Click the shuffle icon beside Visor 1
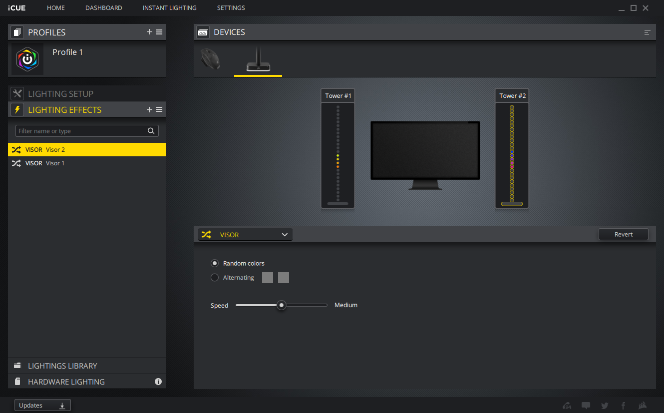664x413 pixels. click(16, 163)
